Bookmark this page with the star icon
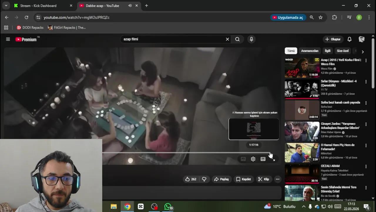Viewport: 376px width, 212px height. coord(320,17)
